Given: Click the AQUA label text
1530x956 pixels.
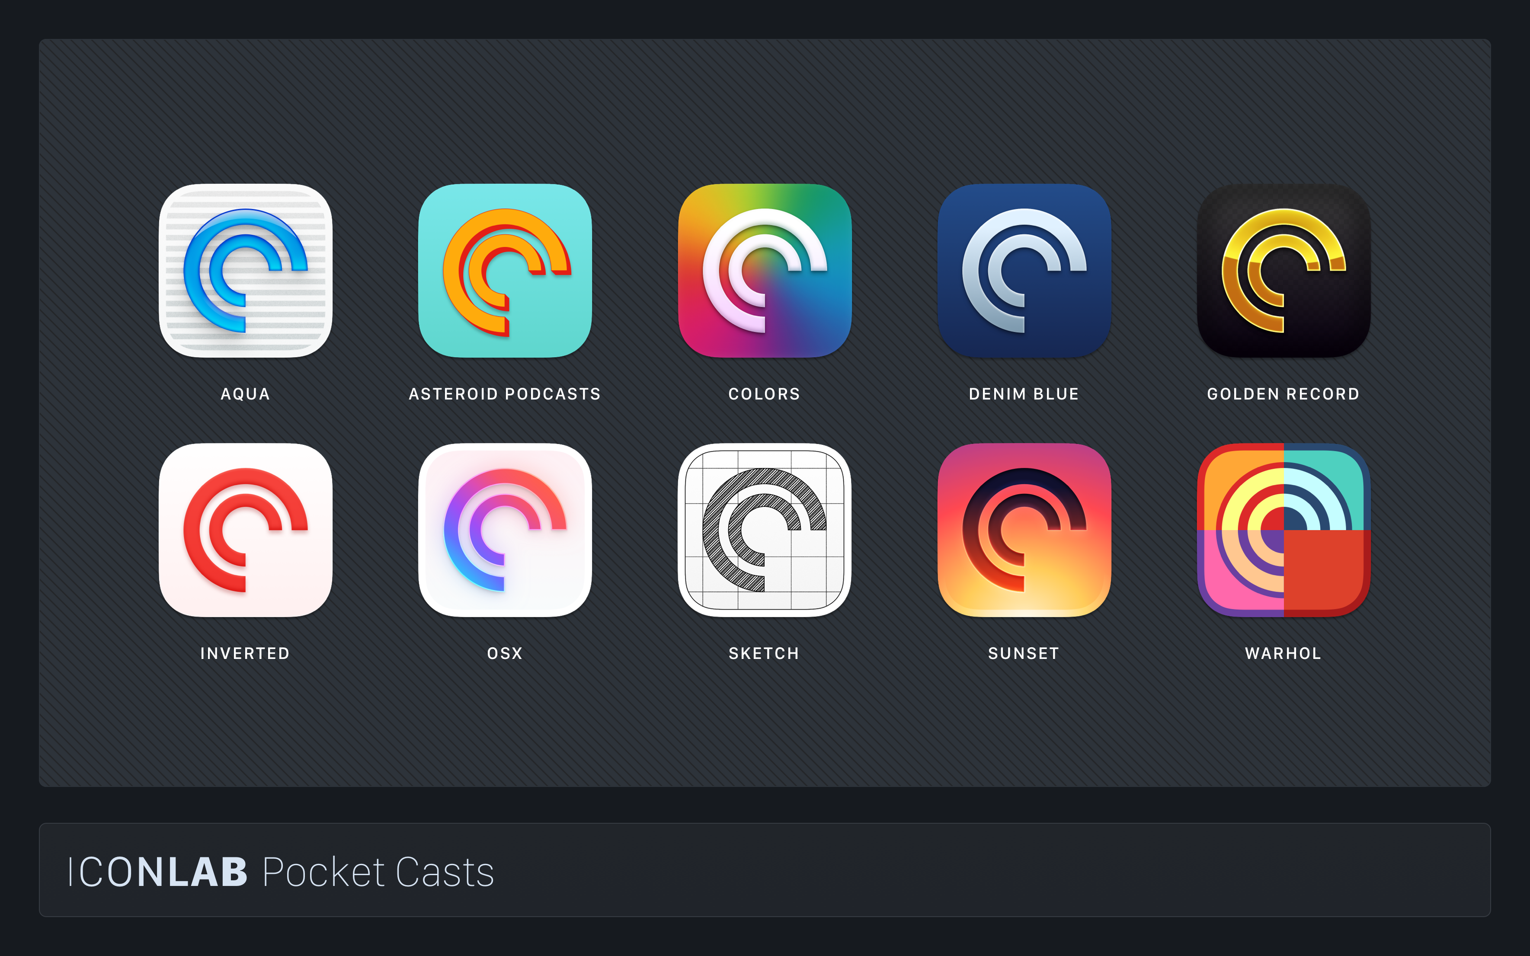Looking at the screenshot, I should click(245, 393).
